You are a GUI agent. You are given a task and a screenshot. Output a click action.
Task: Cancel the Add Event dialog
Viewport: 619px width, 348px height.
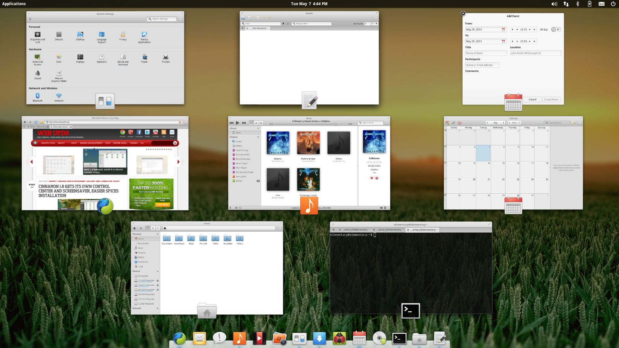coord(533,99)
